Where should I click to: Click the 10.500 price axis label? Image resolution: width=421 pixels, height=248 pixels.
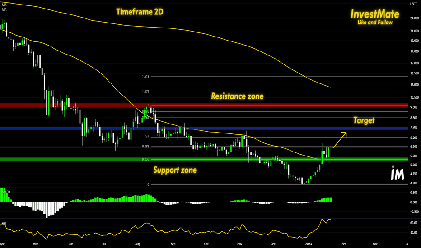tap(414, 97)
